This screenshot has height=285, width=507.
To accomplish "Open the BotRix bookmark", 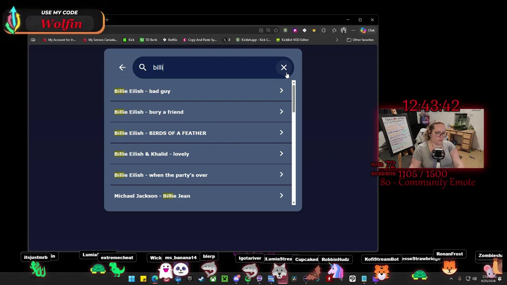I will [x=170, y=40].
